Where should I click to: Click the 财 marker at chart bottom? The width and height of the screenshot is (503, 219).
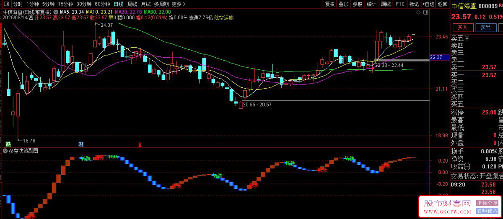click(x=80, y=144)
